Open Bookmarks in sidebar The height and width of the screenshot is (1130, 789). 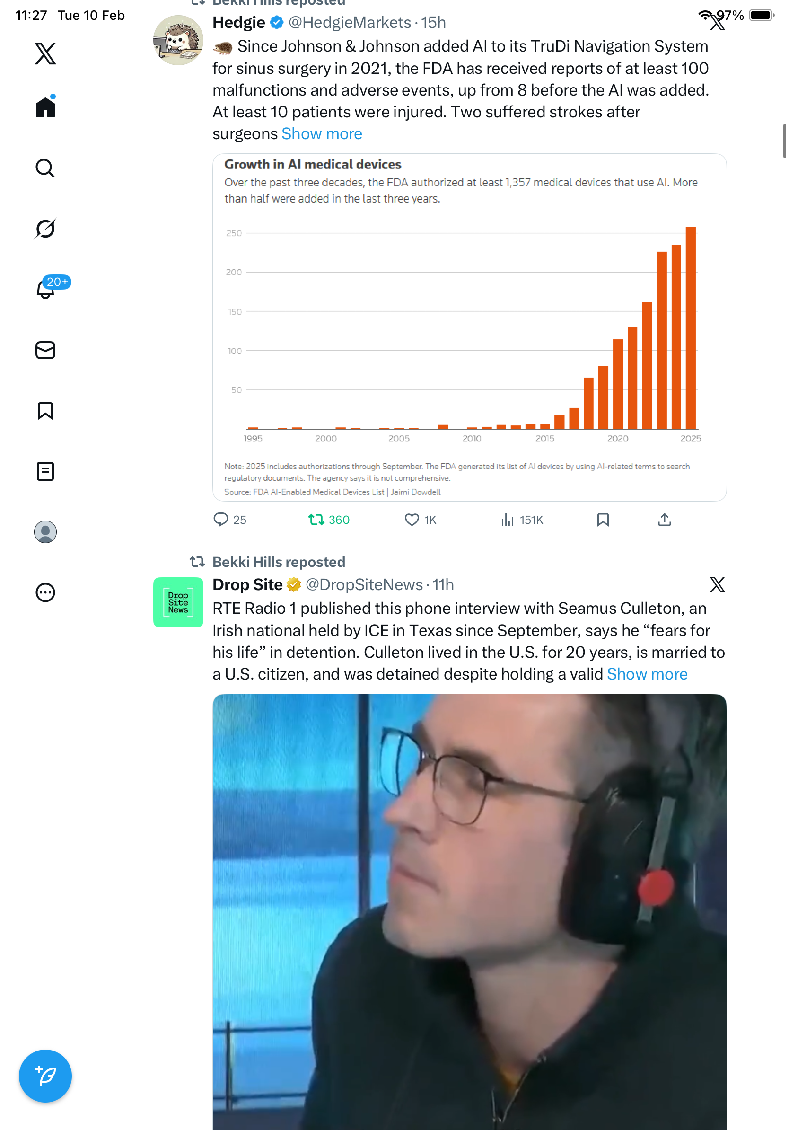(x=45, y=410)
